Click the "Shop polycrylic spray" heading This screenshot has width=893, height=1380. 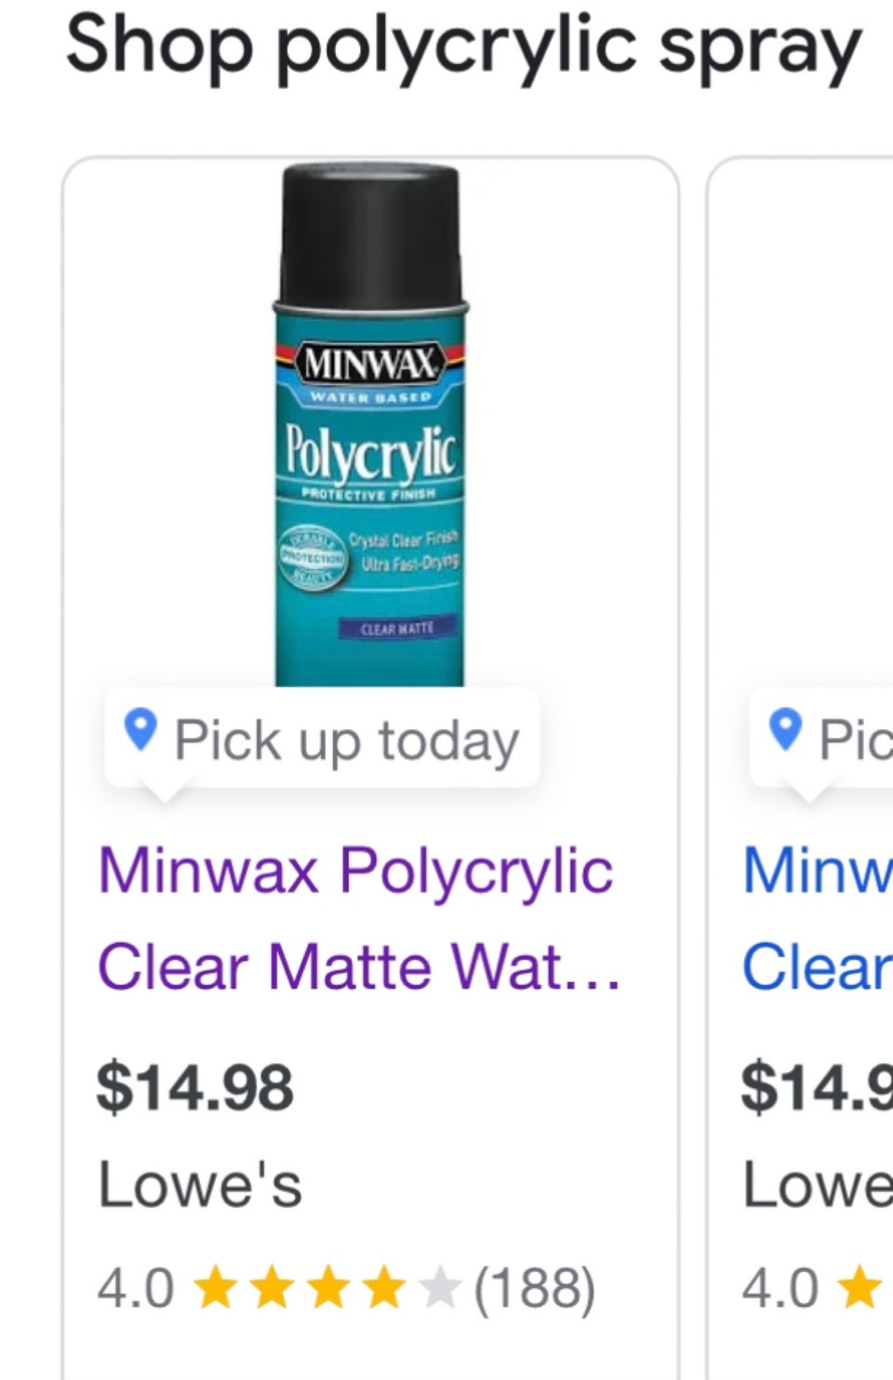(x=463, y=45)
